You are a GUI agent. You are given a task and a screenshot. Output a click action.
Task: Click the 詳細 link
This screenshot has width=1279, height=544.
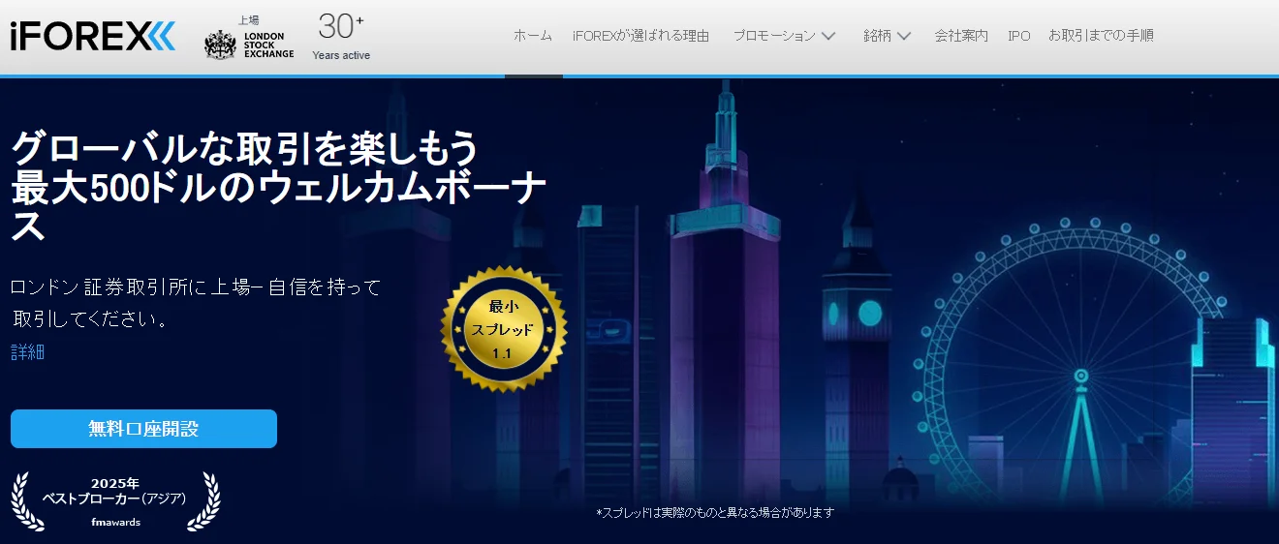28,352
